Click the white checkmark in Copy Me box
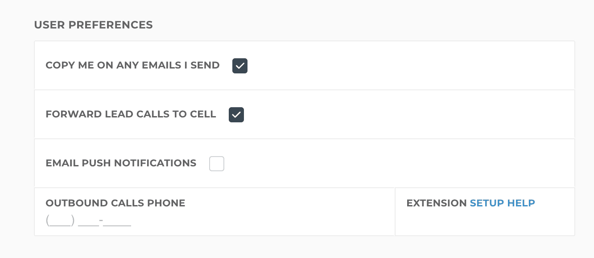The image size is (594, 258). [x=240, y=66]
